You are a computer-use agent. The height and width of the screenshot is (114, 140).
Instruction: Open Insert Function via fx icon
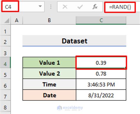point(95,7)
